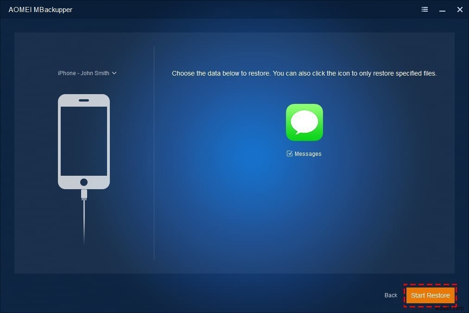
Task: Switch connected device using the name dropdown
Action: point(87,73)
